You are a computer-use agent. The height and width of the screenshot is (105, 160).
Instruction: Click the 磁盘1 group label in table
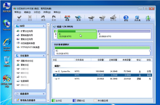pos(57,66)
